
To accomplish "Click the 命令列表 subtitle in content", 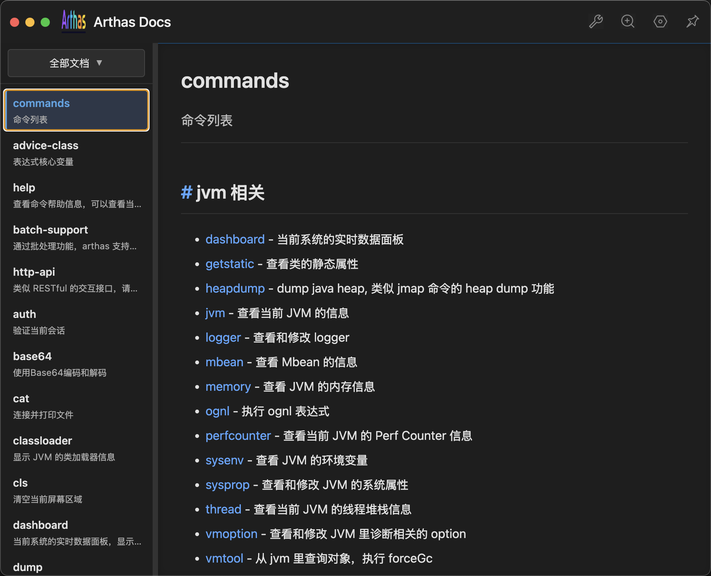I will click(x=207, y=120).
